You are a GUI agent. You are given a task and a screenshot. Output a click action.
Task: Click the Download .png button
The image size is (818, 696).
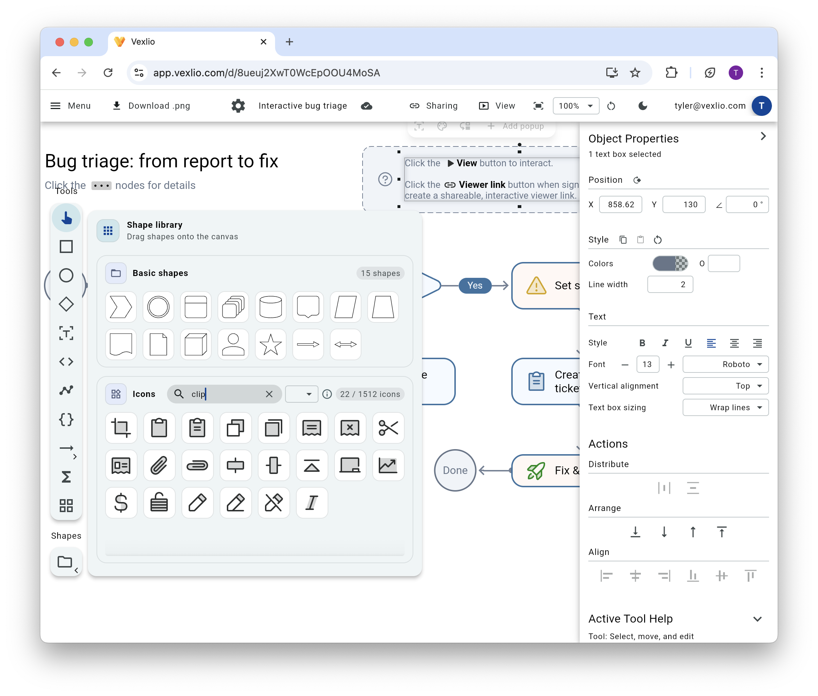tap(151, 106)
